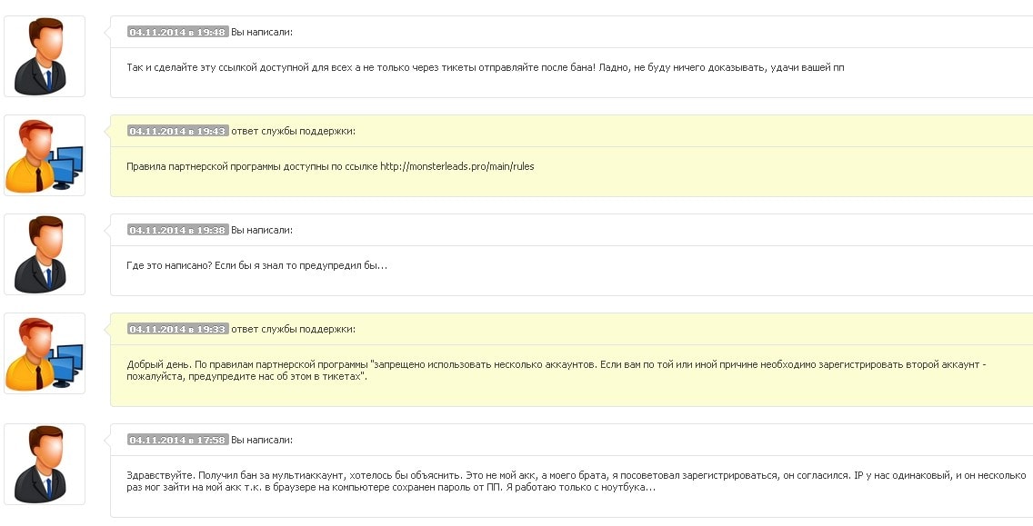The height and width of the screenshot is (526, 1033).
Task: Click "ответ службы поддержки:" label at 19:43
Action: 293,131
